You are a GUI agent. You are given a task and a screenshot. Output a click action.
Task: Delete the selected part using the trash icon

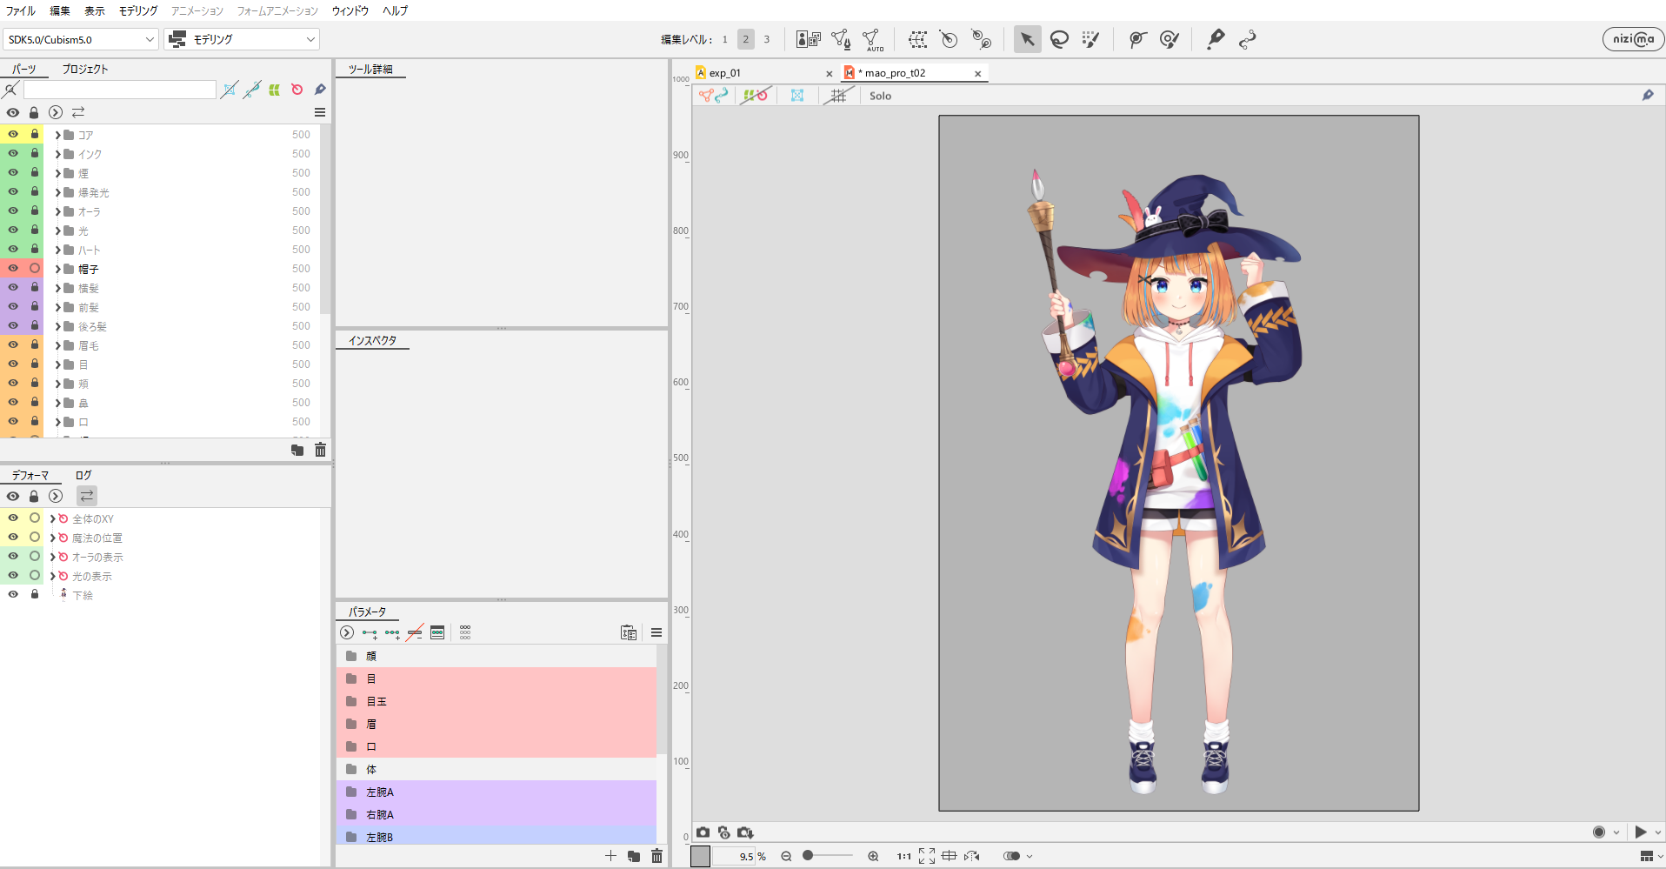[320, 450]
